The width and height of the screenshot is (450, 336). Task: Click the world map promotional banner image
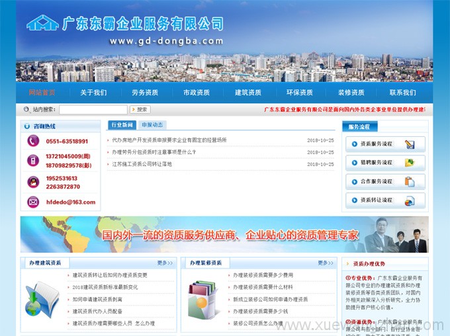[x=224, y=234]
